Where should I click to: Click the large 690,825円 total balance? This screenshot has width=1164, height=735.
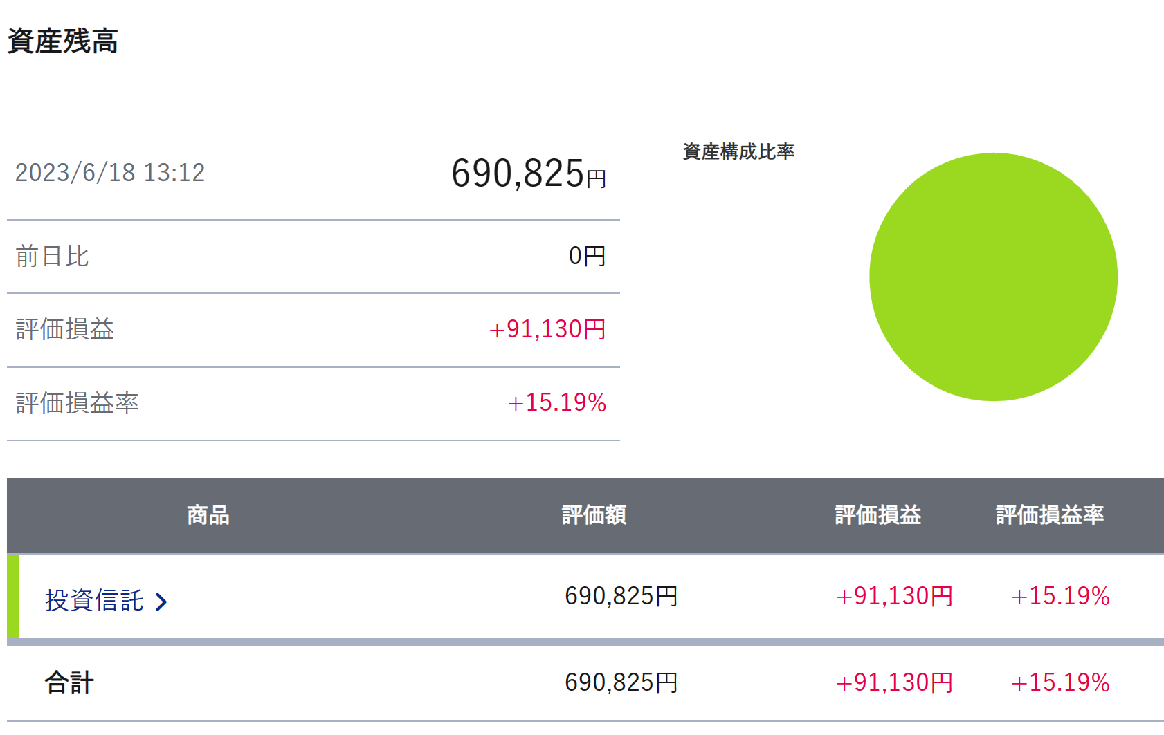(528, 174)
